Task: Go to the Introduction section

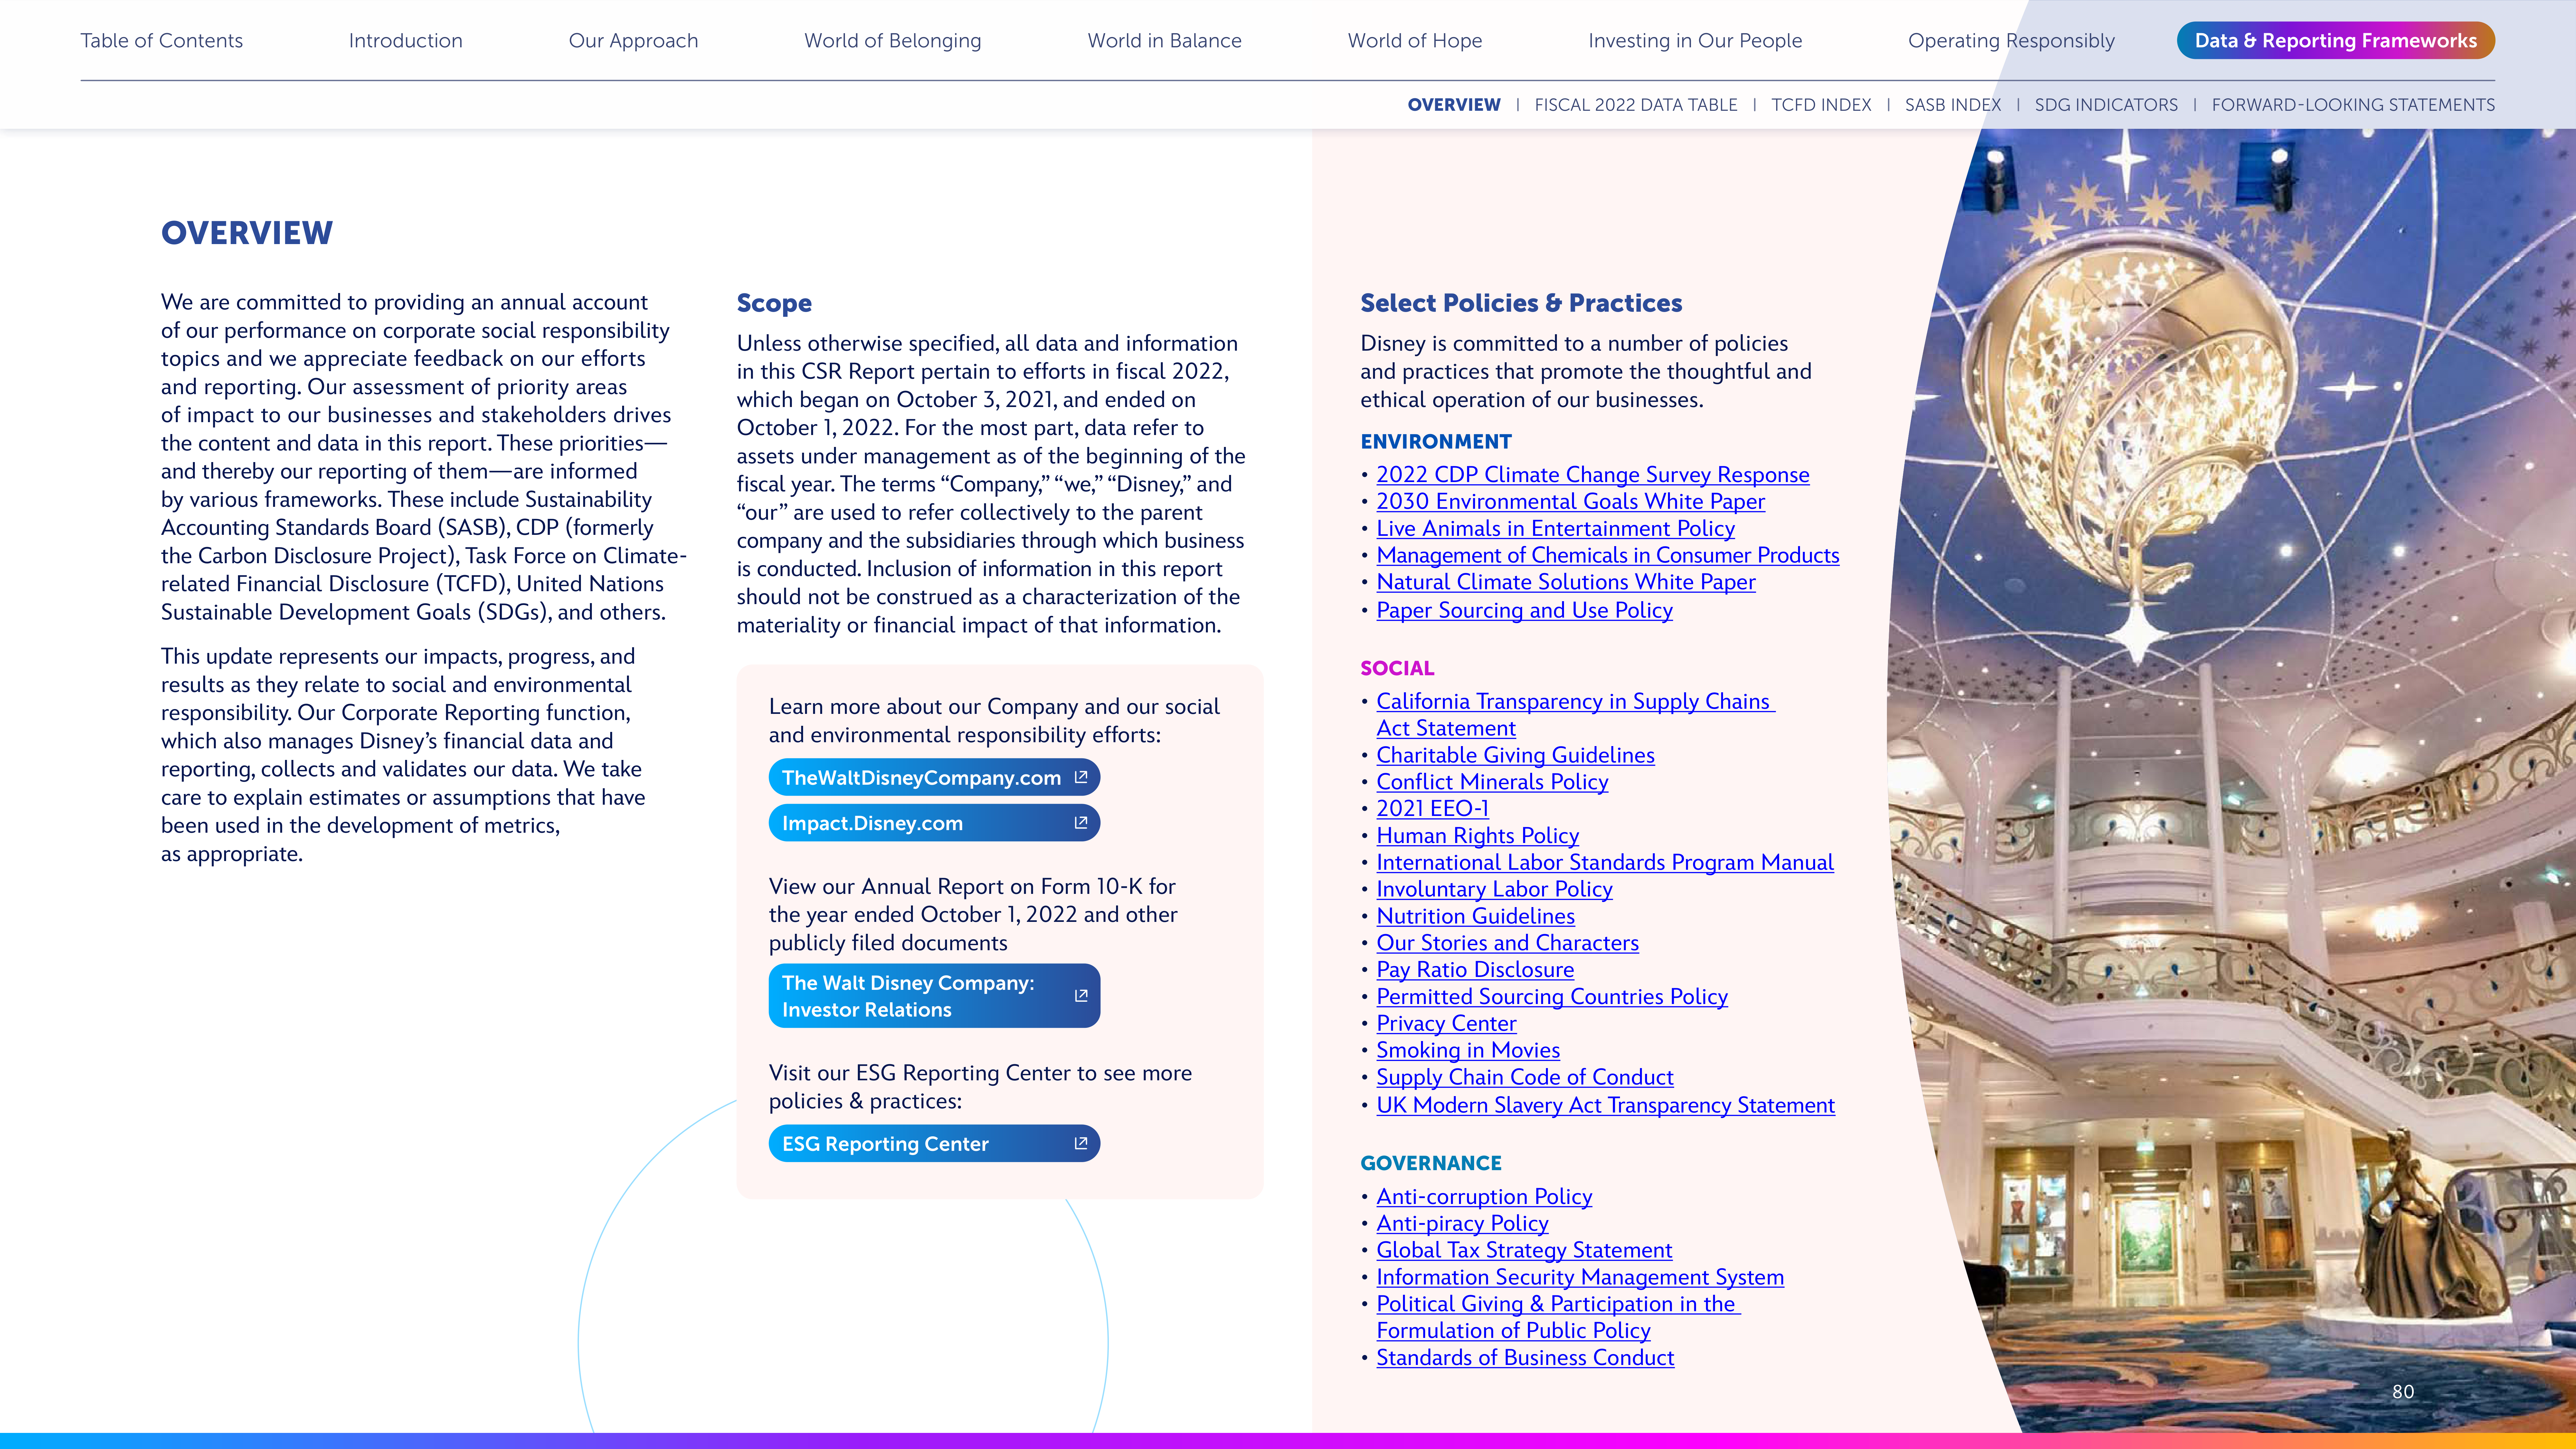Action: [406, 41]
